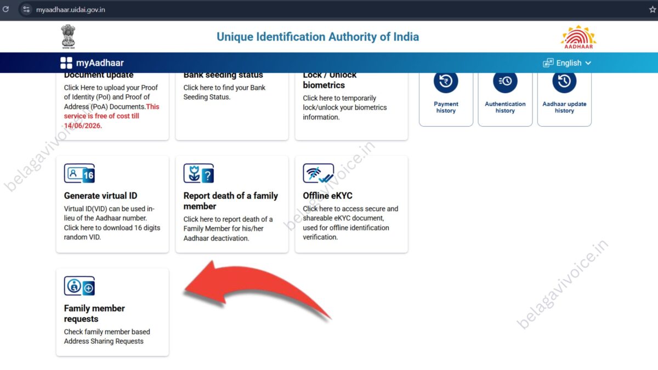Click the Report death of family member icon
This screenshot has width=658, height=370.
tap(198, 174)
